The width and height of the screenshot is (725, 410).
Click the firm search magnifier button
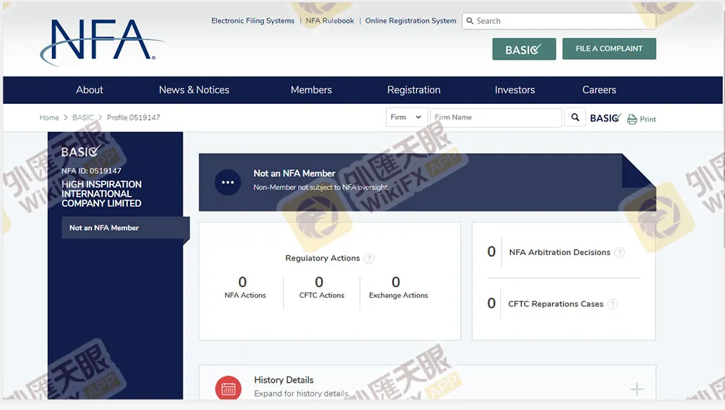tap(575, 117)
